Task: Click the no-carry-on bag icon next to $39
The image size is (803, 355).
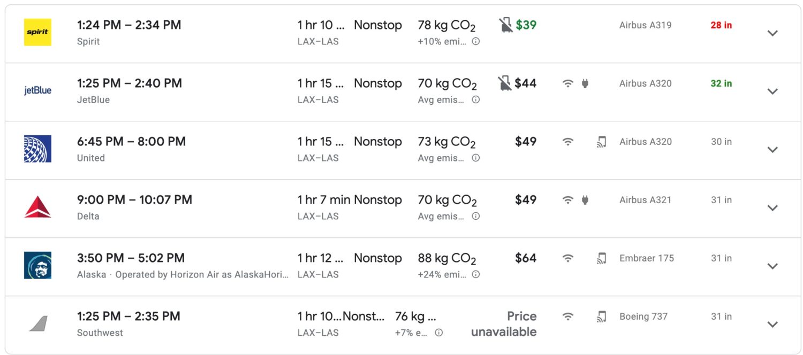Action: 505,25
